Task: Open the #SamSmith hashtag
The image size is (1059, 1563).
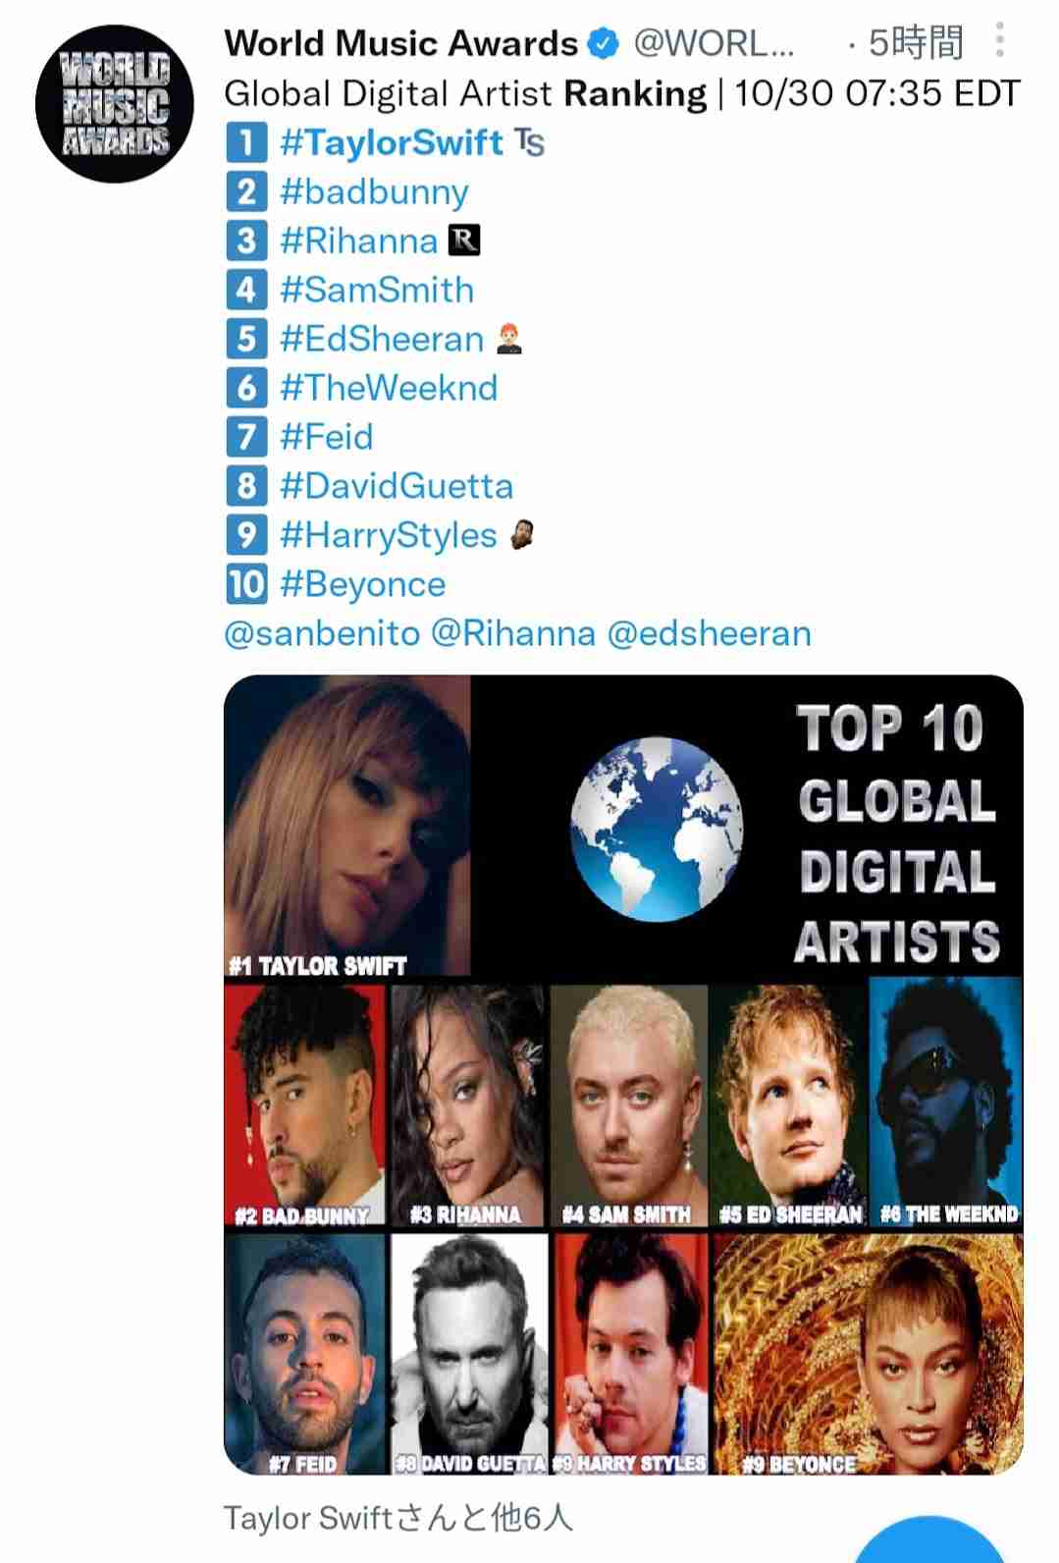Action: (x=377, y=290)
